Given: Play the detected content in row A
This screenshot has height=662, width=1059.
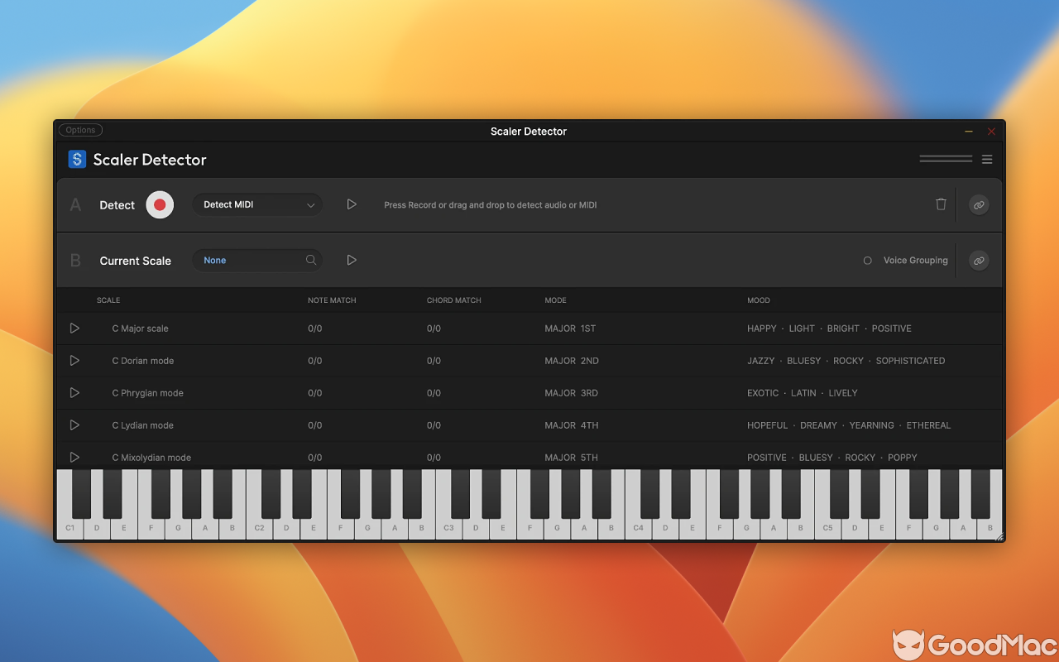Looking at the screenshot, I should (x=351, y=204).
